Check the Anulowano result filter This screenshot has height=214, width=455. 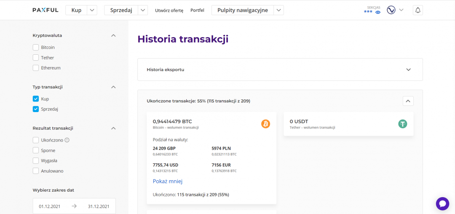(x=36, y=171)
